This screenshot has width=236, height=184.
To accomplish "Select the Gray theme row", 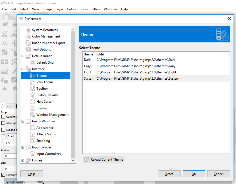I will (156, 66).
